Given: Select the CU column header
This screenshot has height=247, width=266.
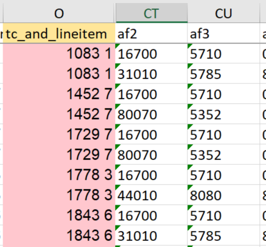Looking at the screenshot, I should point(223,13).
